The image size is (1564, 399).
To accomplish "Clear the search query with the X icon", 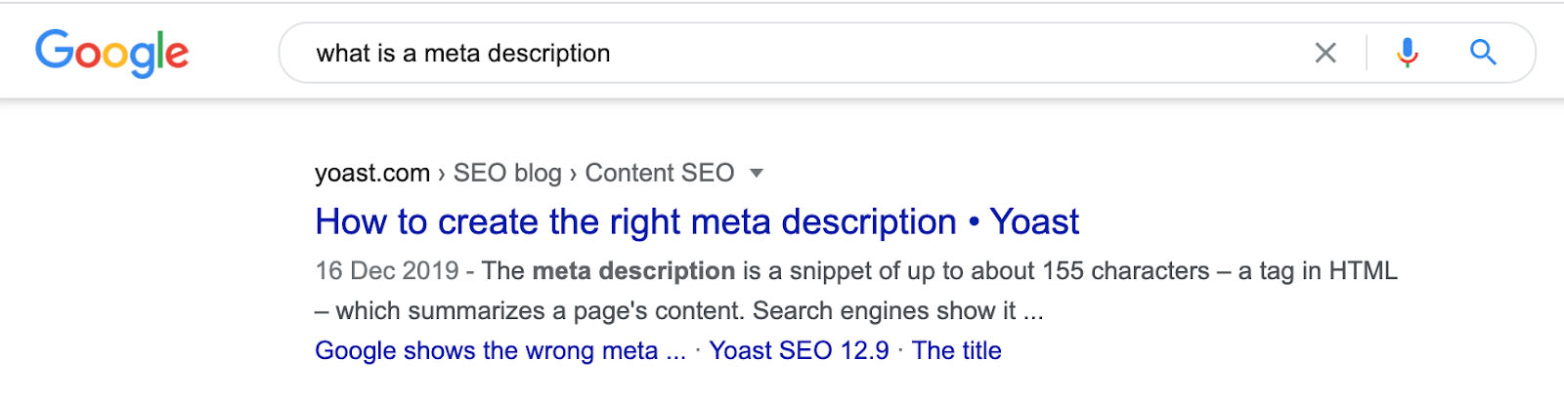I will 1325,53.
